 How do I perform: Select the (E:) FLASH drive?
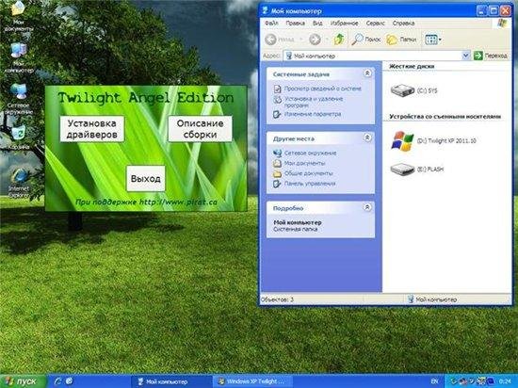click(417, 170)
